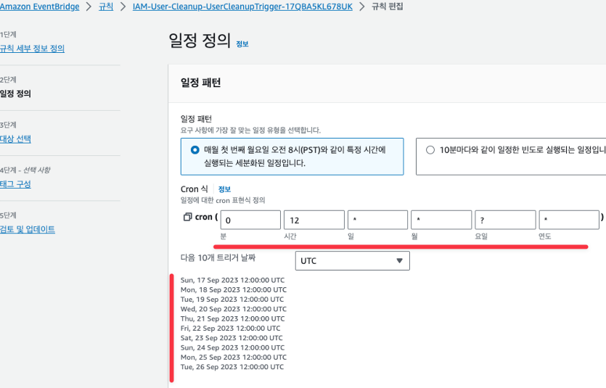Click the 일 cron input field
This screenshot has width=606, height=388.
point(377,220)
